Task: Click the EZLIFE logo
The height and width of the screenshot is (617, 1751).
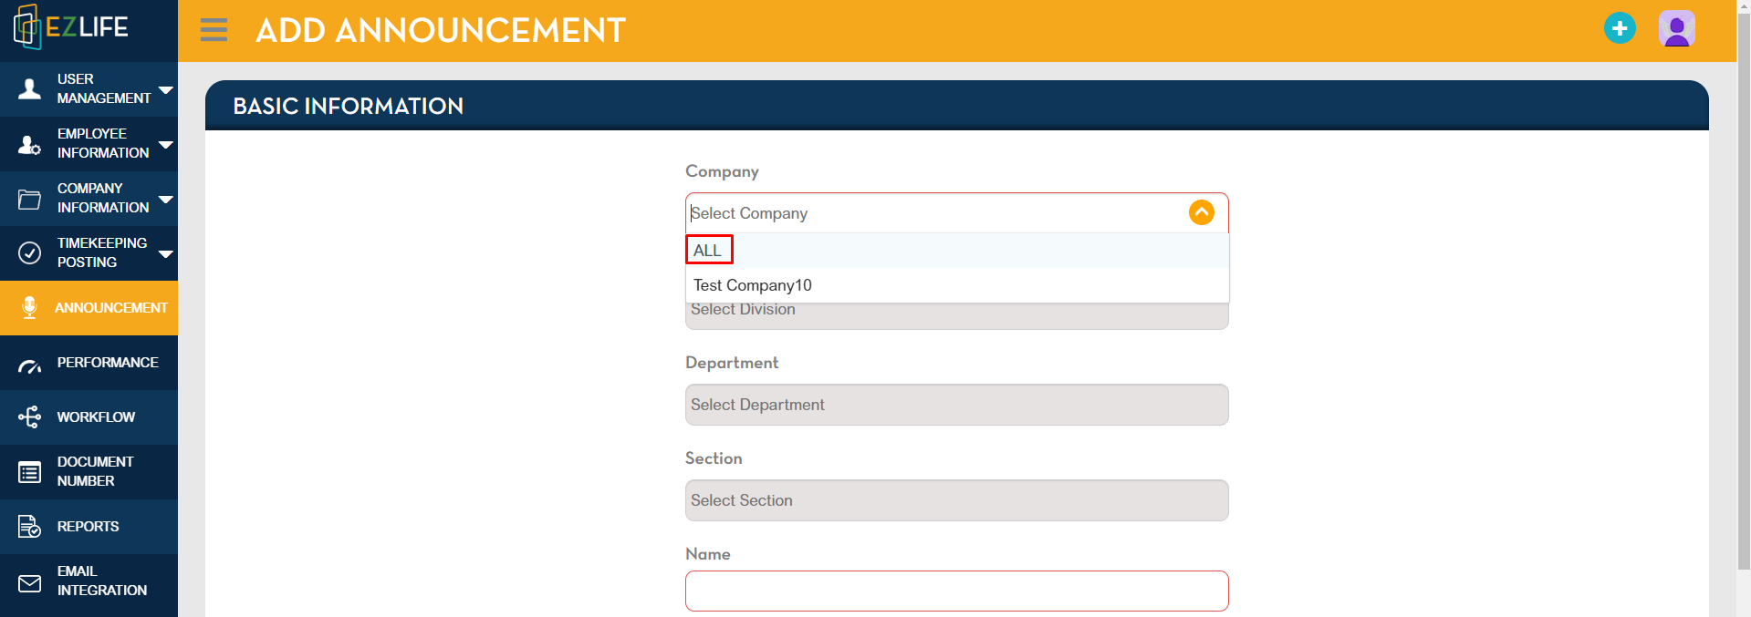Action: tap(71, 27)
